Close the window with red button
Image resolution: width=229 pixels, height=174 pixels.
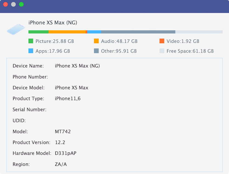pyautogui.click(x=5, y=4)
